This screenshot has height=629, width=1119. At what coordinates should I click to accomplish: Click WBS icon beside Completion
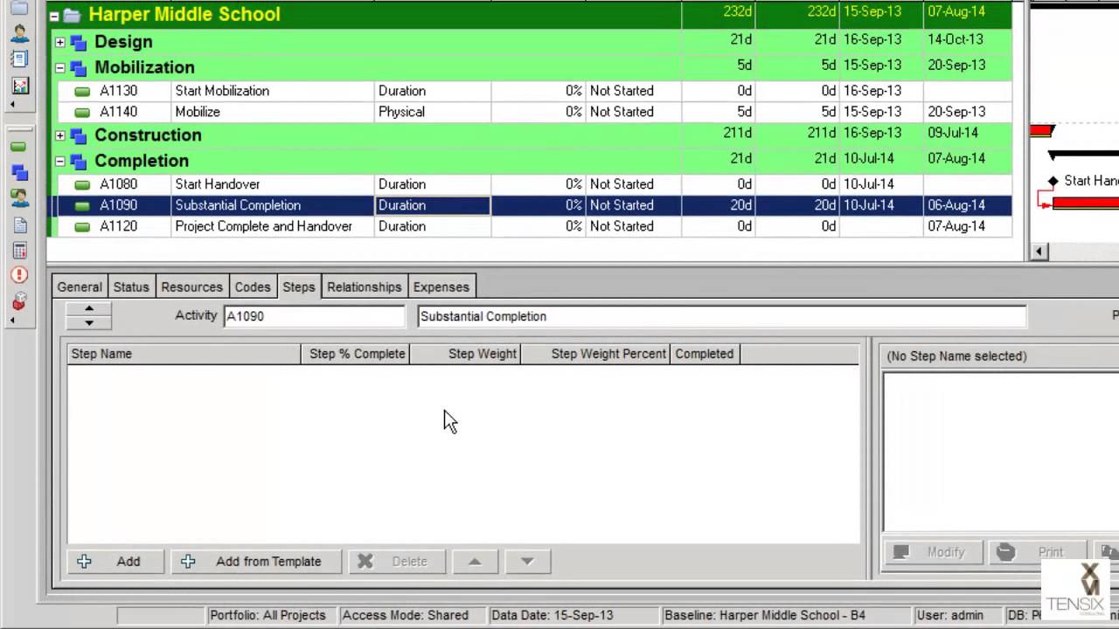[78, 162]
